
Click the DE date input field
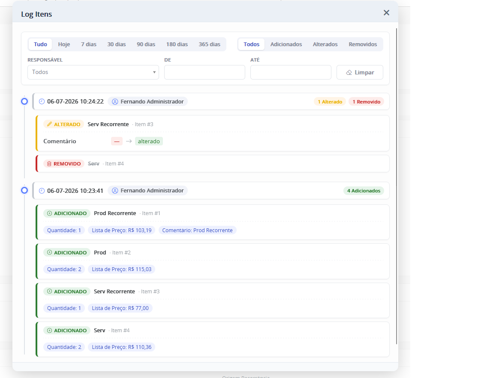click(204, 72)
